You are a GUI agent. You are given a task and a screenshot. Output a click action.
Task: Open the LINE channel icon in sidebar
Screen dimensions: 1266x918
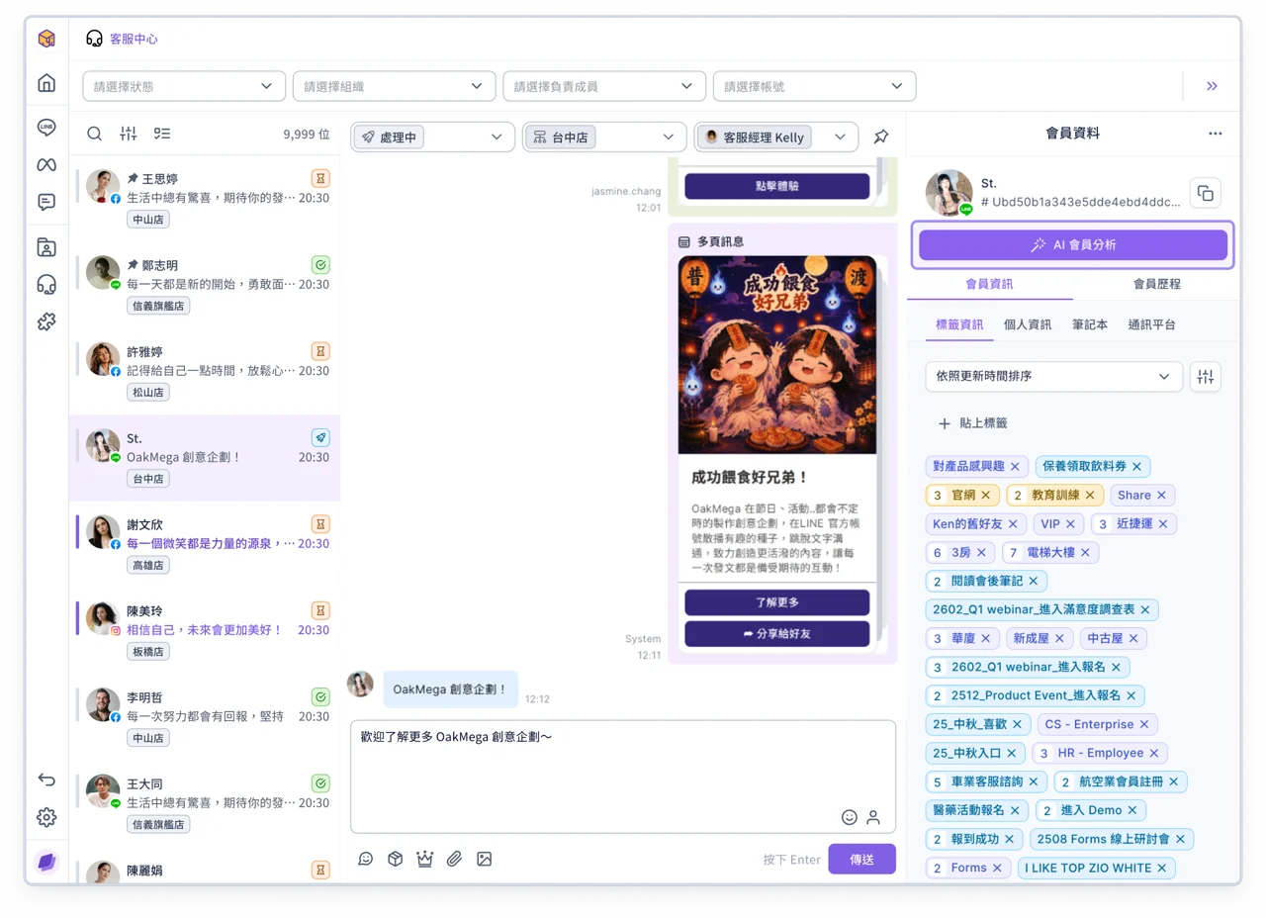coord(46,128)
